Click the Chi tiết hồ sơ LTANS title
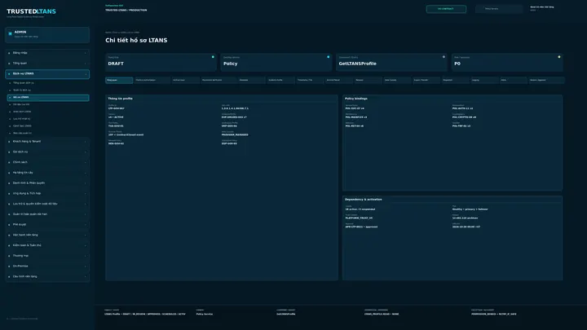This screenshot has width=587, height=330. tap(136, 41)
